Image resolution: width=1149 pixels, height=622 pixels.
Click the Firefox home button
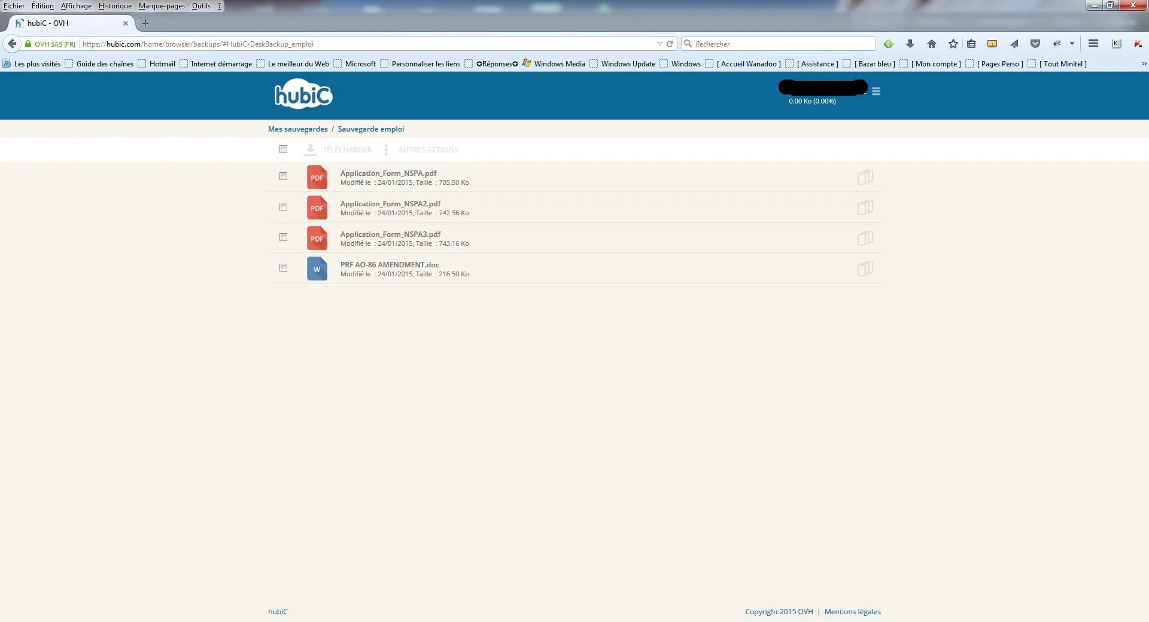pos(932,44)
